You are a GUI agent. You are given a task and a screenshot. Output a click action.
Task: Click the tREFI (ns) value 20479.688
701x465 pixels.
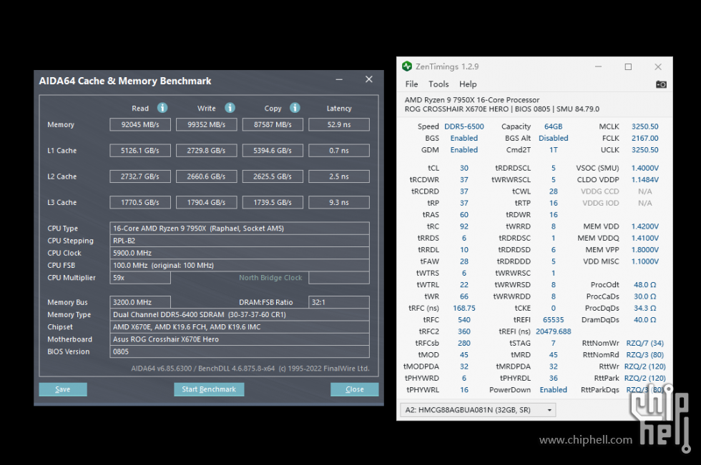tap(553, 331)
